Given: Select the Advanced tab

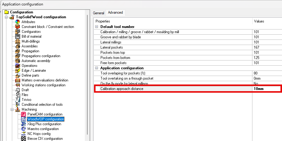Looking at the screenshot, I should coord(115,13).
